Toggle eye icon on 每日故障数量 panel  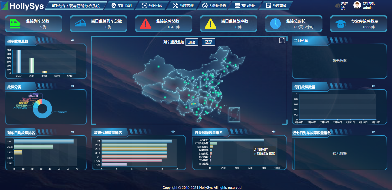pos(373,86)
